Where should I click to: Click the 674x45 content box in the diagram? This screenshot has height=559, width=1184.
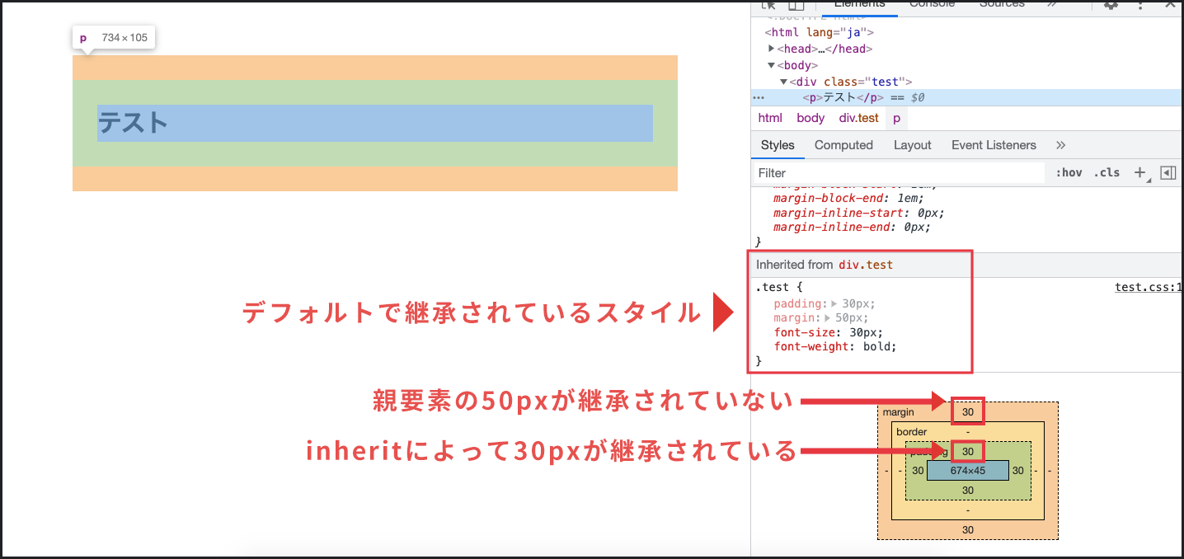[969, 470]
